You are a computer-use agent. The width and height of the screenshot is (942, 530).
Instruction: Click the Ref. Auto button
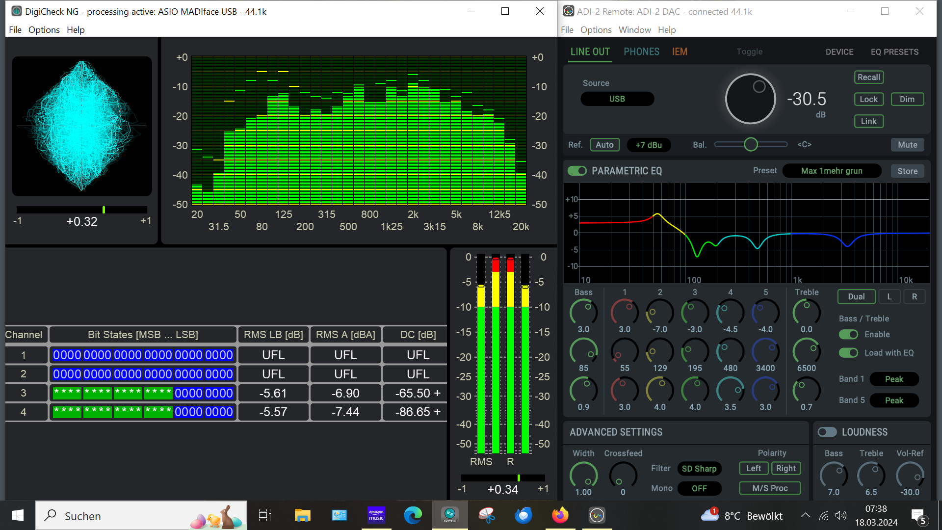(605, 145)
